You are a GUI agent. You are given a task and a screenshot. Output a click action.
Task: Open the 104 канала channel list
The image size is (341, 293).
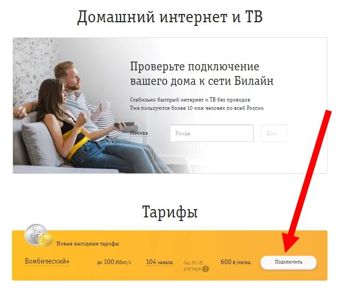click(x=159, y=262)
